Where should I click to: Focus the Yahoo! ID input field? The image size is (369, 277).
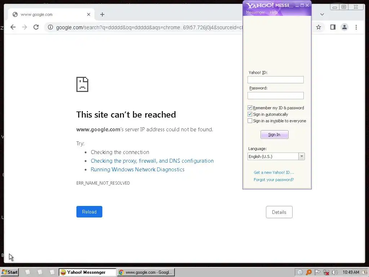click(276, 80)
